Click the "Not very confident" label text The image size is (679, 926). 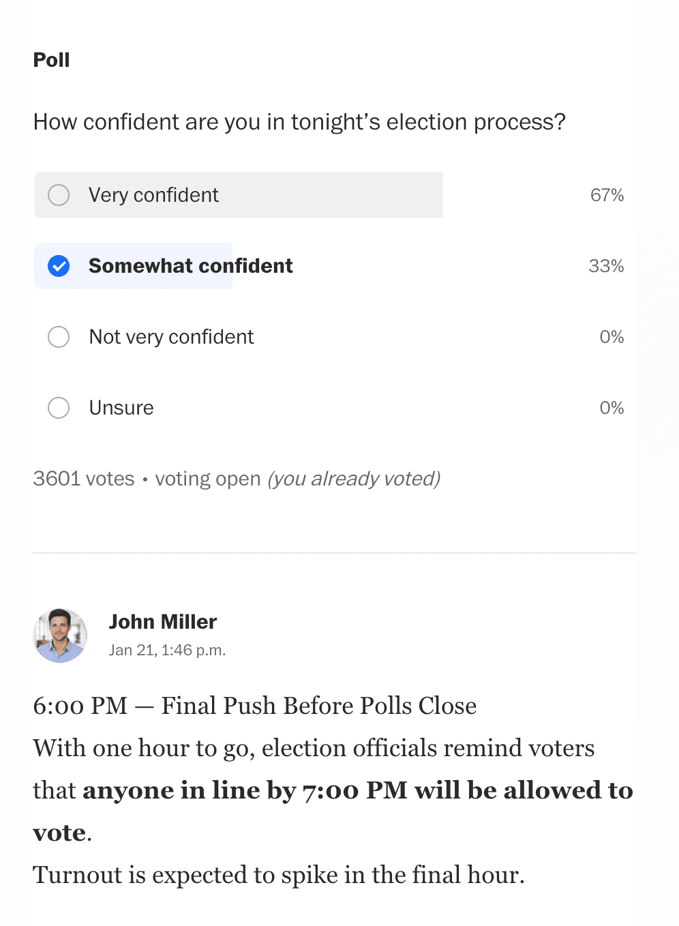[171, 337]
